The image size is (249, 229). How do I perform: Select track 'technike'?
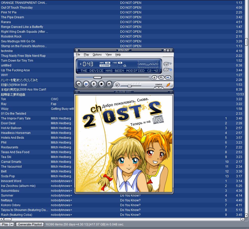[7, 51]
